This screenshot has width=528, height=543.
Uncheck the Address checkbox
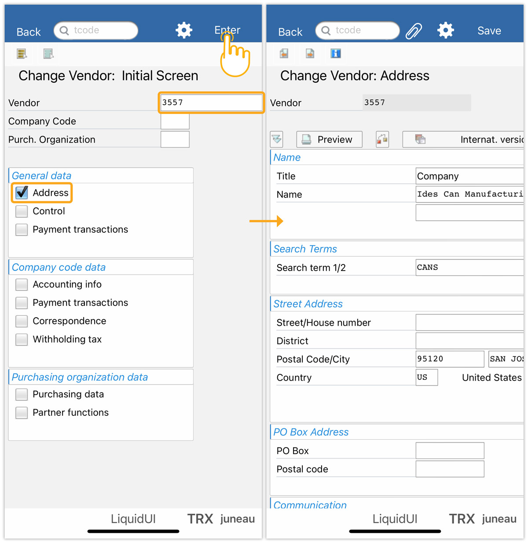point(22,193)
